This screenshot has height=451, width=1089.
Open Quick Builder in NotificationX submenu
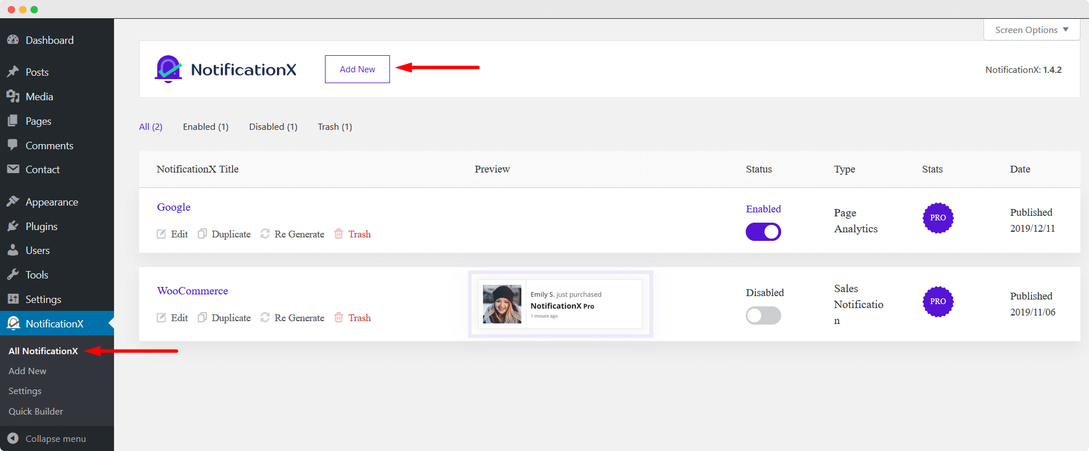pos(36,411)
